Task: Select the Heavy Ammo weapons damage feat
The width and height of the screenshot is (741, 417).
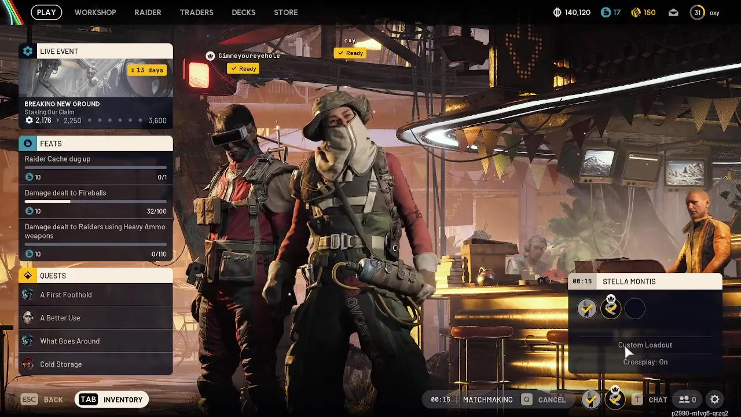Action: [x=96, y=240]
